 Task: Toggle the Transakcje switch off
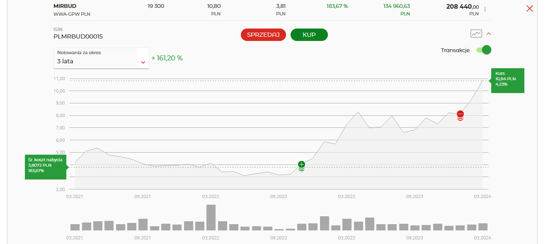coord(483,50)
